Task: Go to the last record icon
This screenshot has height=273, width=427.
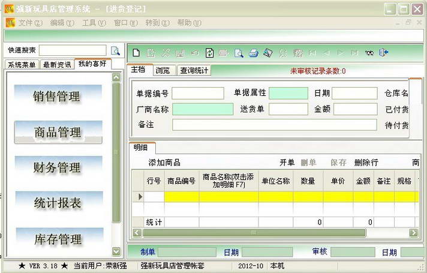Action: click(x=354, y=52)
